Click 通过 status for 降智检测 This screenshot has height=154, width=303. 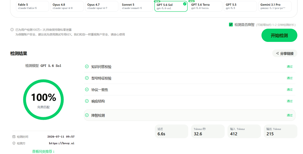point(290,115)
